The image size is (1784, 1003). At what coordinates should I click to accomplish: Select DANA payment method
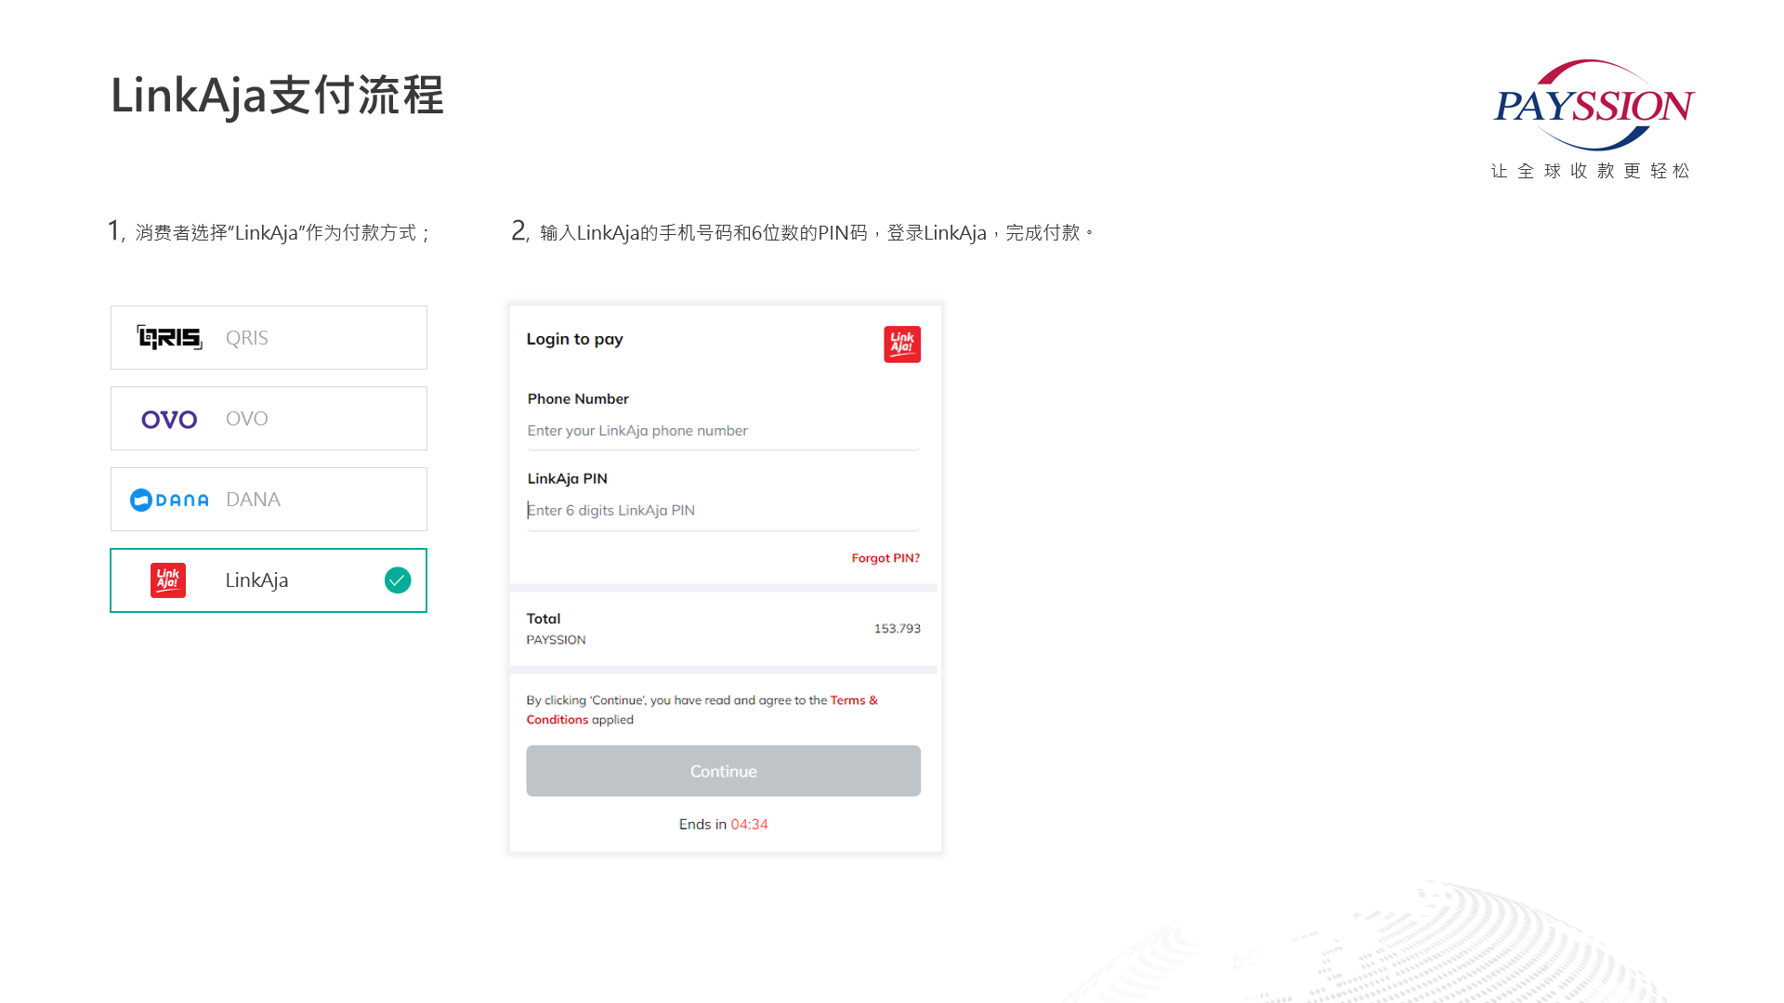click(269, 500)
